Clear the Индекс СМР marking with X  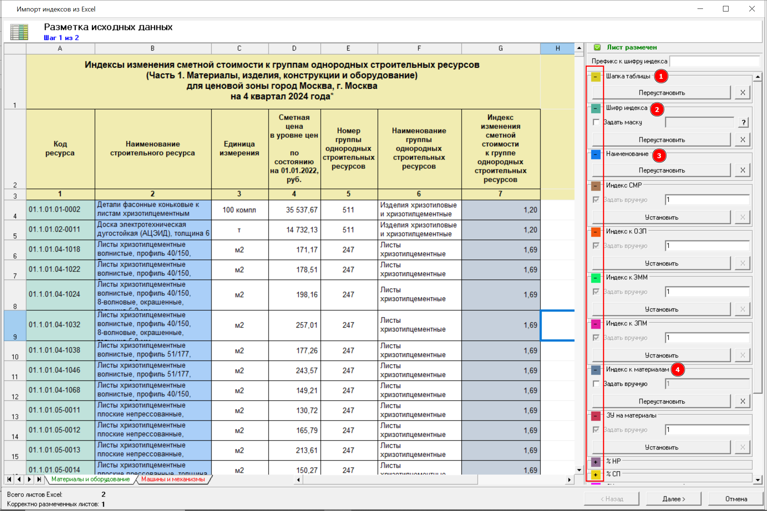743,217
